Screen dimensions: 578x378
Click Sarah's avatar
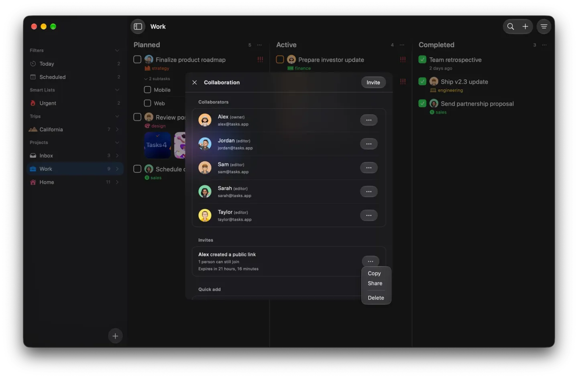[205, 192]
